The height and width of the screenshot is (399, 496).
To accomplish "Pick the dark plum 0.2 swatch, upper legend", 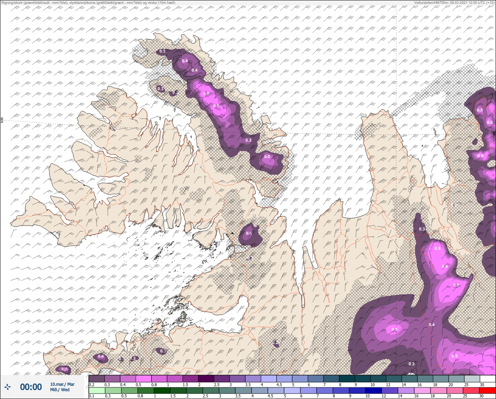I will point(96,378).
